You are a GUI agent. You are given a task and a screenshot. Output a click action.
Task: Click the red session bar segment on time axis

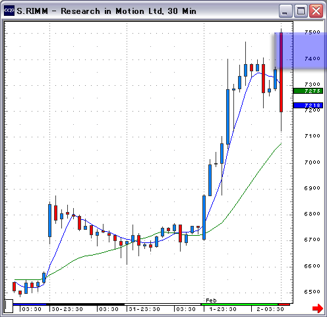click(x=284, y=304)
